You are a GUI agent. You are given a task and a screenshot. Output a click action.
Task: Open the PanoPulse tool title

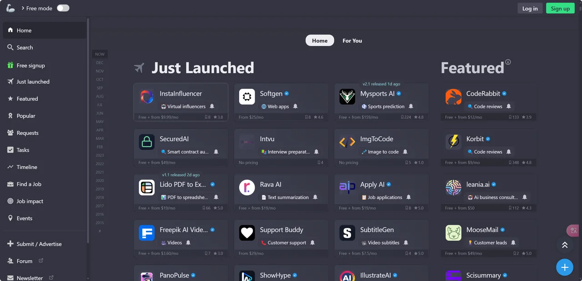(x=174, y=275)
